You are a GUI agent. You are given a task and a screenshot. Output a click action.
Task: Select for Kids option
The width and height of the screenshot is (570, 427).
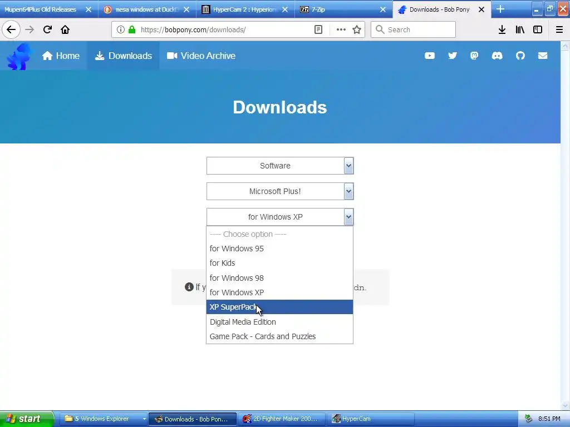[279, 263]
